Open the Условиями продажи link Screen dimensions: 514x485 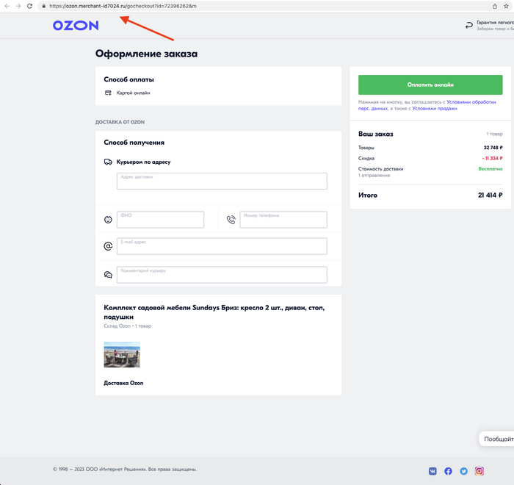(x=435, y=109)
